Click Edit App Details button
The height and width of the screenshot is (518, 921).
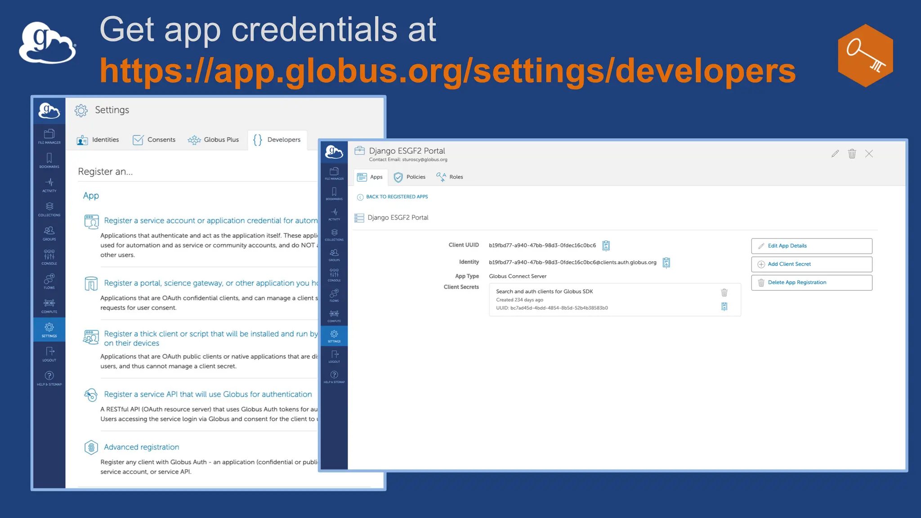[812, 246]
